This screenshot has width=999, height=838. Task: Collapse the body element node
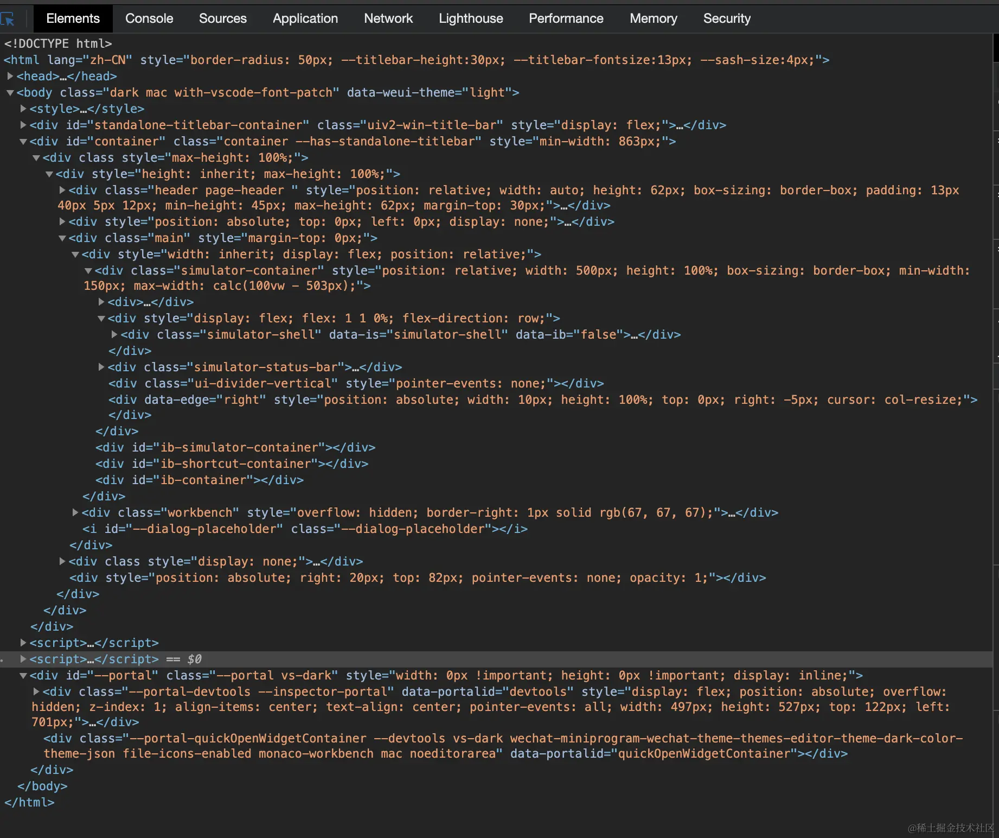click(10, 92)
